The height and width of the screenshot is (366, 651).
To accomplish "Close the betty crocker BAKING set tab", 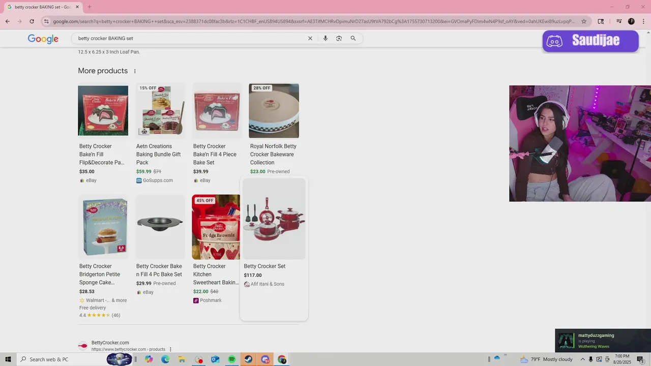I will (77, 7).
